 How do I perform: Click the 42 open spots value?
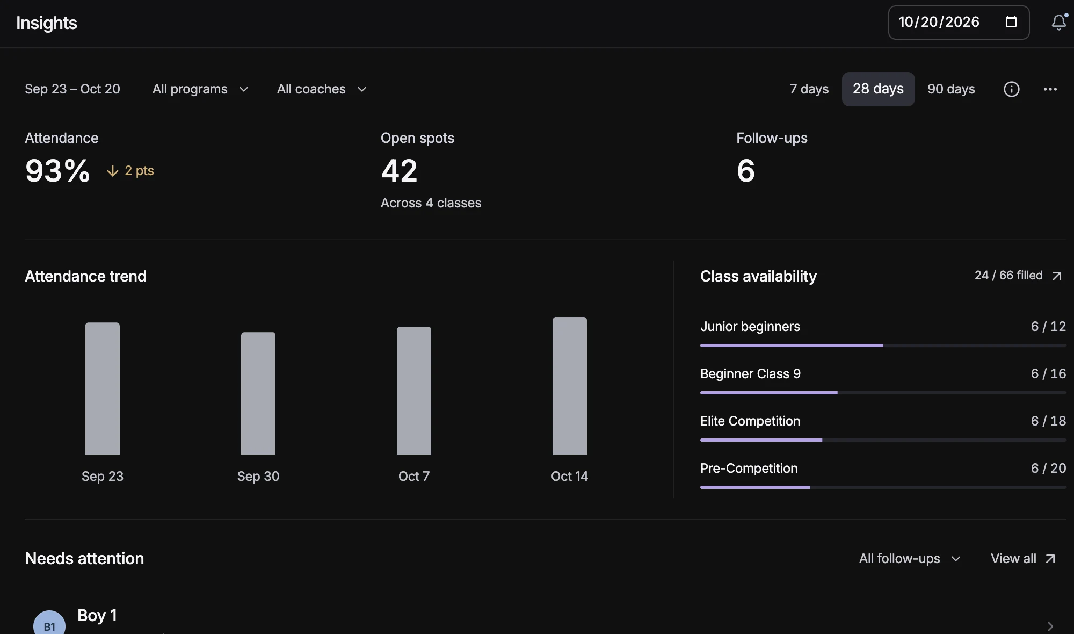399,171
